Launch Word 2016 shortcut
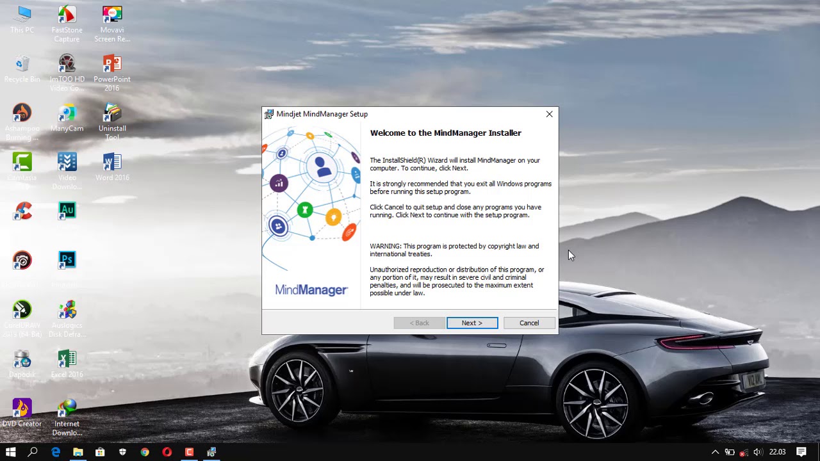The height and width of the screenshot is (461, 820). pyautogui.click(x=112, y=167)
